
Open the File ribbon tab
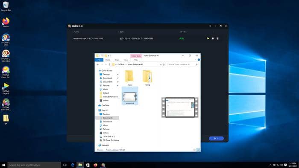coord(99,60)
